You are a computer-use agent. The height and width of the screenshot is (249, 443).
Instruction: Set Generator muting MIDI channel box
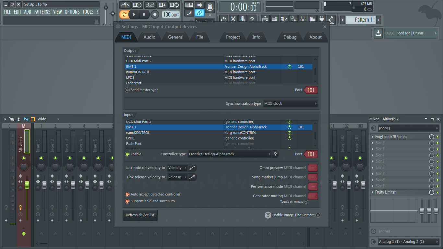[x=313, y=196]
